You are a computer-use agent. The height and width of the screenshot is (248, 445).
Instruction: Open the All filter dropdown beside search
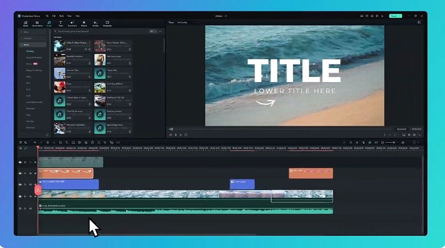click(153, 31)
